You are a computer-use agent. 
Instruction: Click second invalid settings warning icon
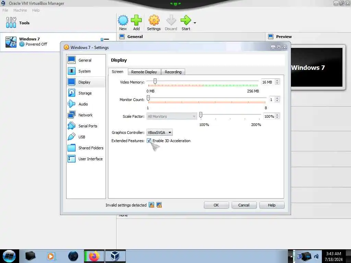159,205
